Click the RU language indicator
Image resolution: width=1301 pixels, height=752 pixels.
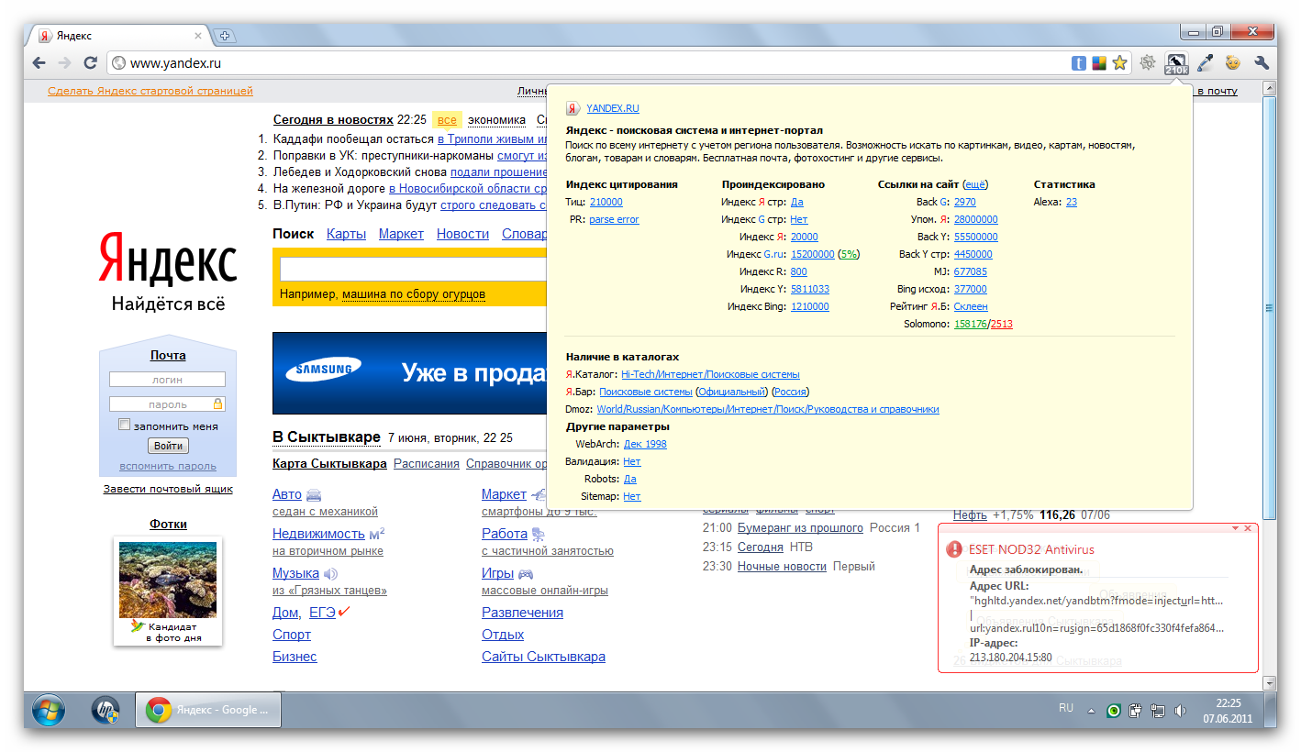click(1066, 709)
